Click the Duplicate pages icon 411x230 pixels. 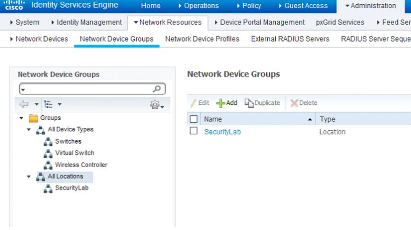[x=249, y=103]
